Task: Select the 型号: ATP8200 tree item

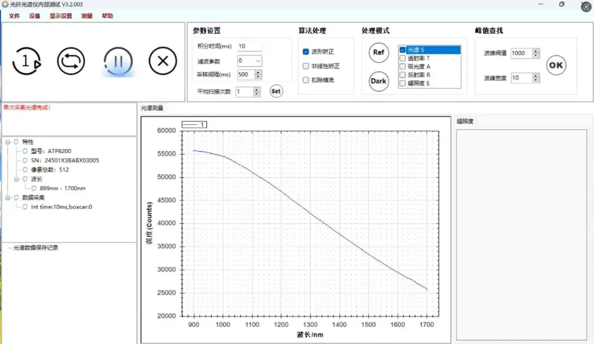Action: pyautogui.click(x=51, y=151)
